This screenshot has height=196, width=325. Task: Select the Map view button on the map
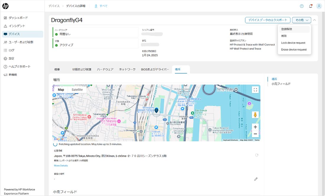[61, 90]
